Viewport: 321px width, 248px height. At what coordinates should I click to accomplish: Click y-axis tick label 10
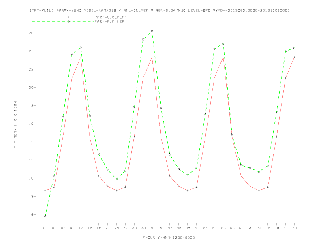[x=31, y=178]
